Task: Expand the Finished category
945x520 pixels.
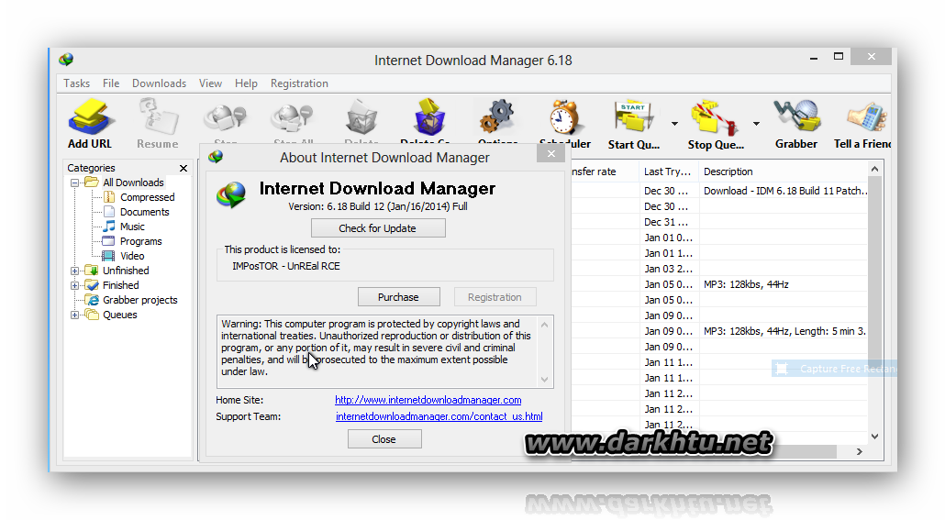Action: [74, 285]
